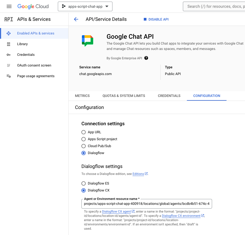Image resolution: width=245 pixels, height=235 pixels.
Task: Switch to Quotas & System Limits tab
Action: (x=124, y=96)
